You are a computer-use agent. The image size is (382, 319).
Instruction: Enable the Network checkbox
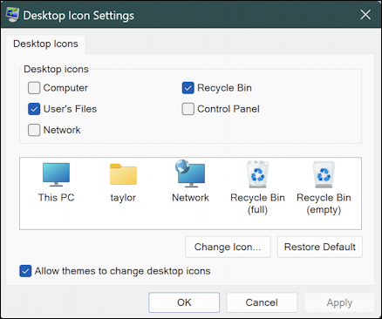pos(34,130)
